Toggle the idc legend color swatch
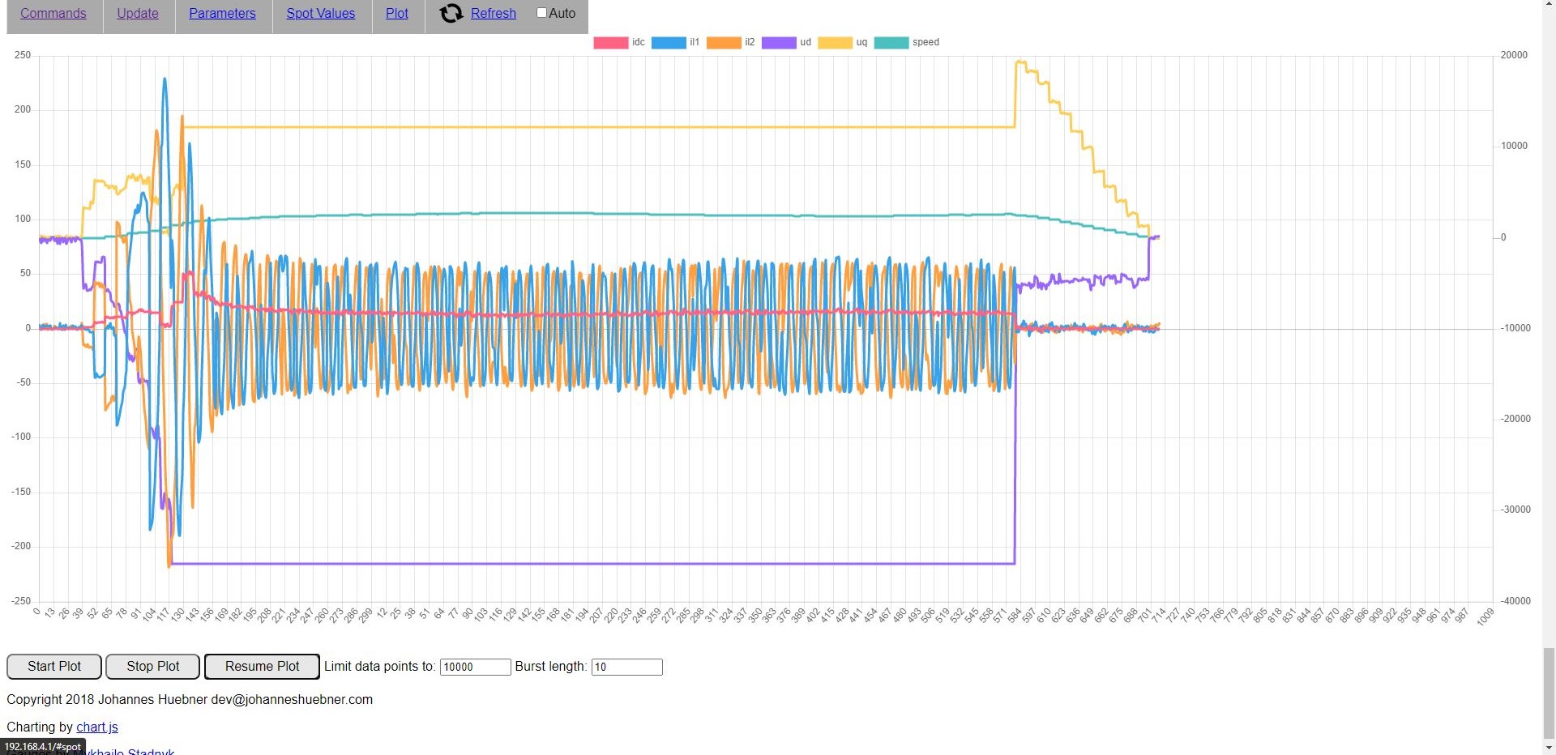The height and width of the screenshot is (755, 1556). click(x=610, y=43)
